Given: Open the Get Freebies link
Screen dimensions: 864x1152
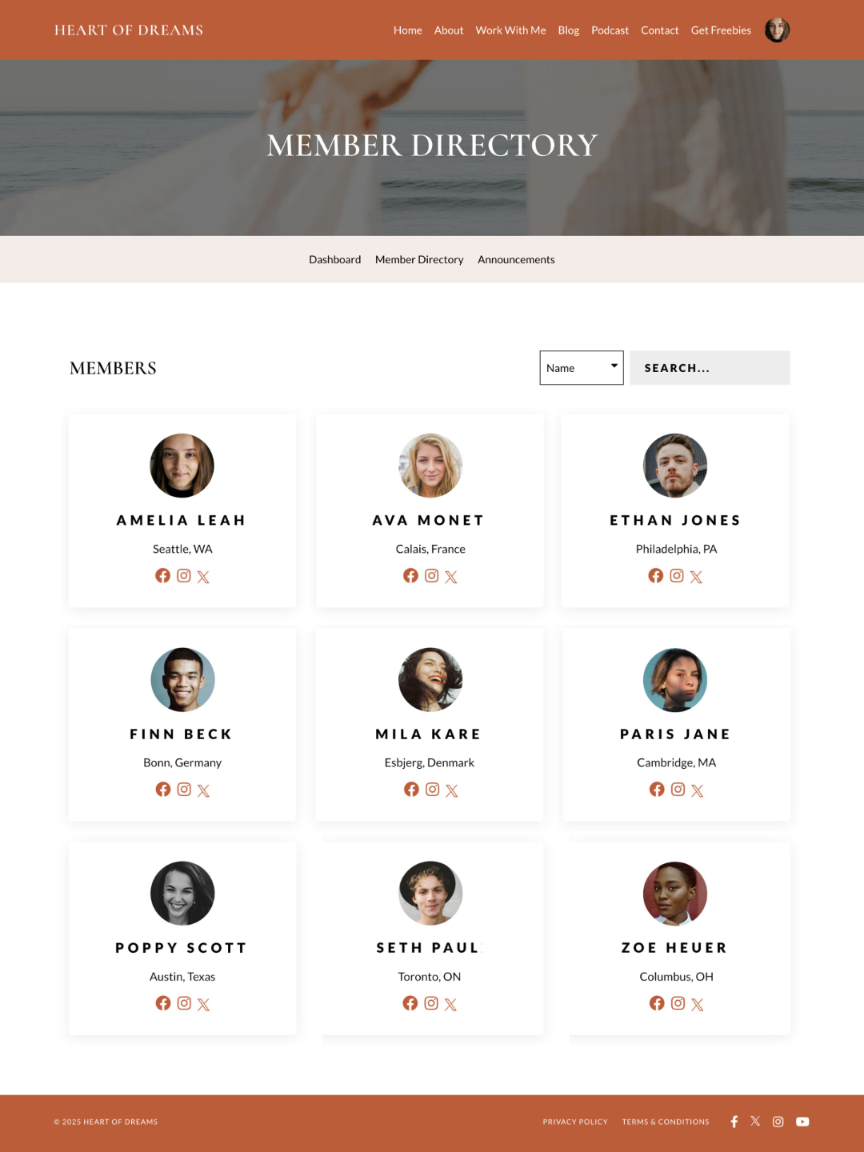Looking at the screenshot, I should point(721,30).
